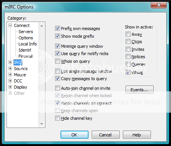Disable Minimize query window

pyautogui.click(x=57, y=46)
